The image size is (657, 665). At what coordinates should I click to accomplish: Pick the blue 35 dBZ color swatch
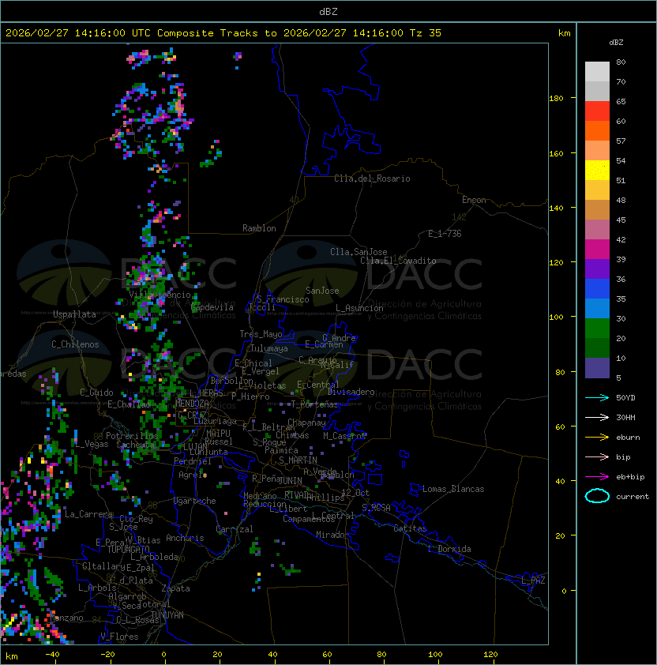[x=597, y=289]
